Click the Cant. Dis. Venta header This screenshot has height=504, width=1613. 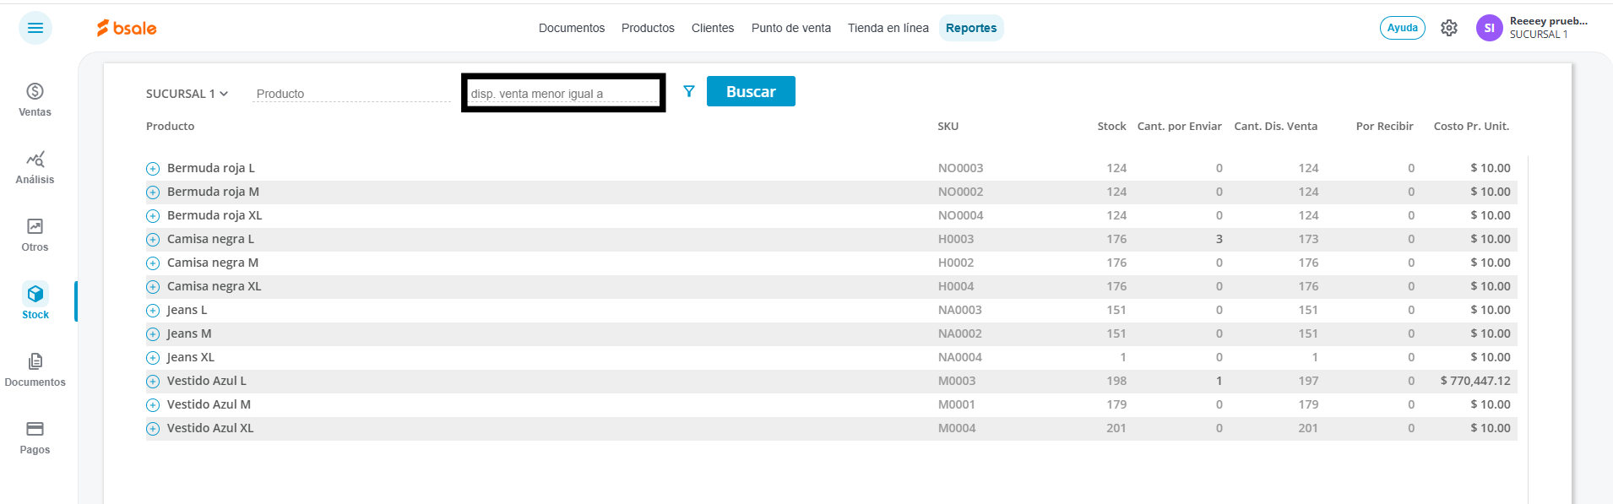[1275, 127]
